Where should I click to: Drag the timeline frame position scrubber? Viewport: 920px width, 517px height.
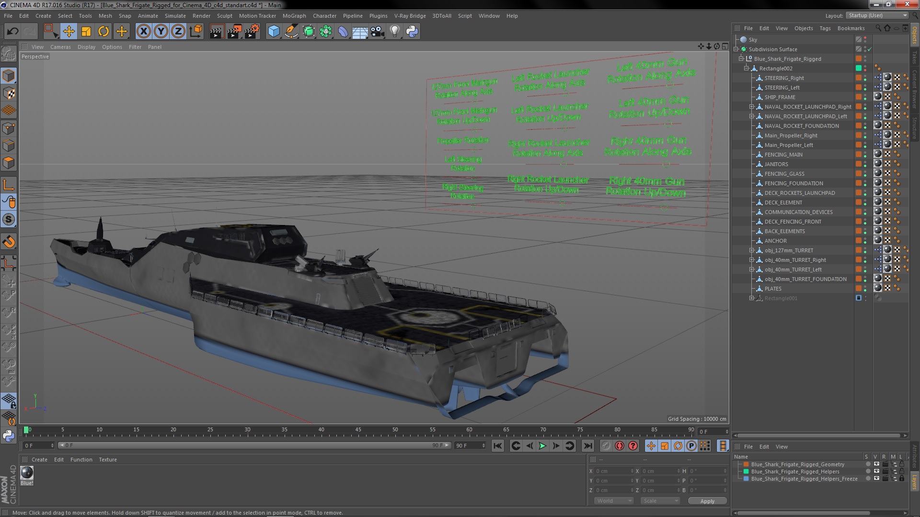click(x=25, y=429)
